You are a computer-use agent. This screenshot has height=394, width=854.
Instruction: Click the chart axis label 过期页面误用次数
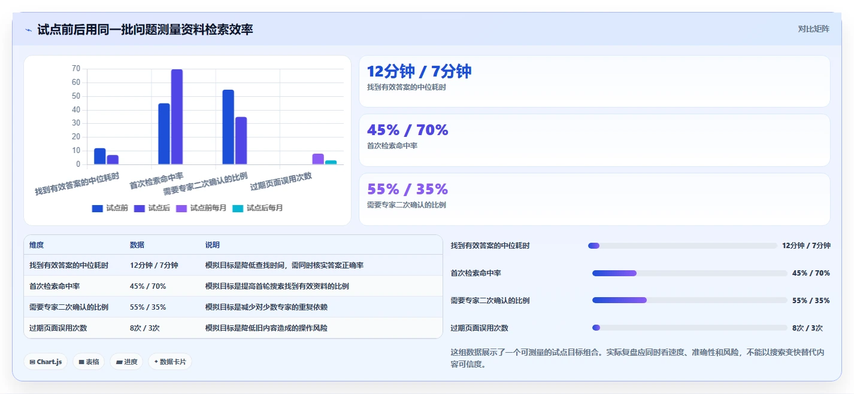coord(281,181)
